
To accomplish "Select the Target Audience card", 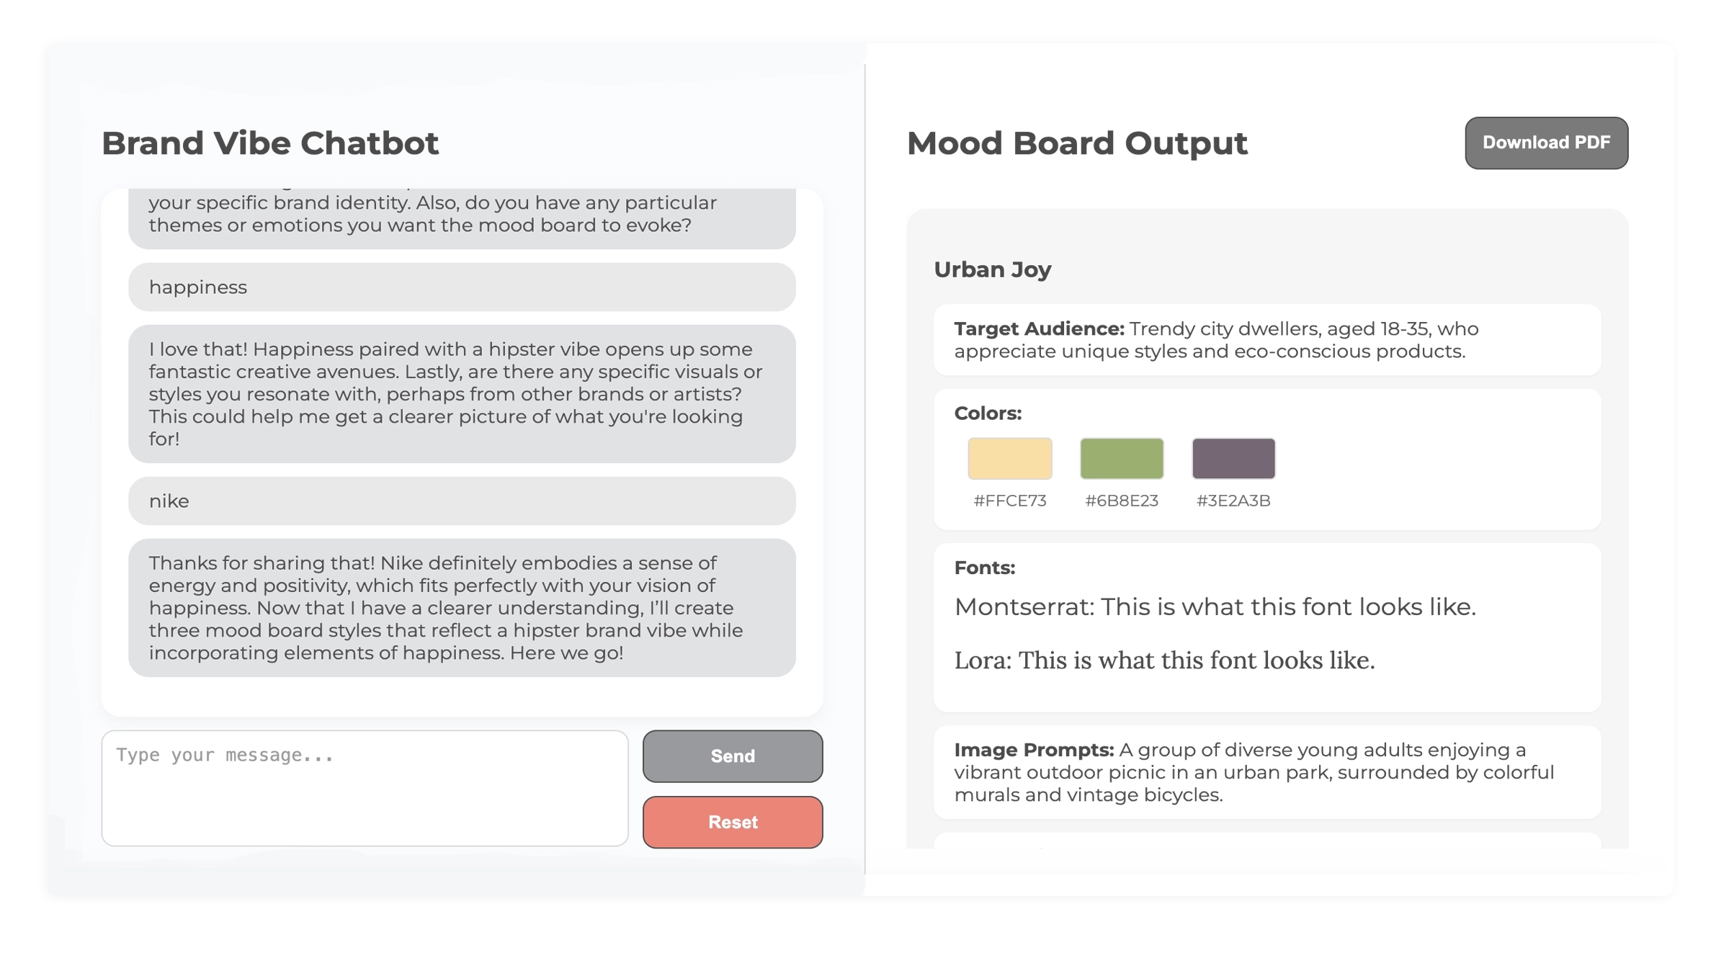I will (x=1266, y=340).
